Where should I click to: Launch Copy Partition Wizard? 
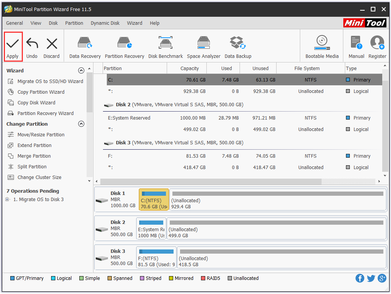(x=36, y=92)
